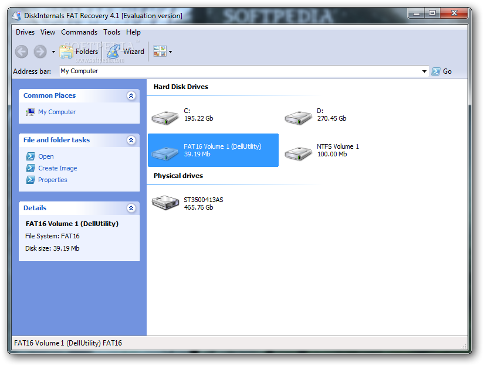Click Disk size: 39.19 Mb detail text
The height and width of the screenshot is (366, 484).
52,249
